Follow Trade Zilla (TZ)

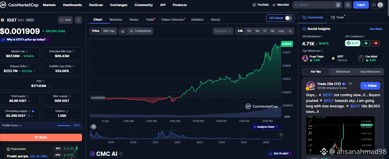(x=370, y=86)
